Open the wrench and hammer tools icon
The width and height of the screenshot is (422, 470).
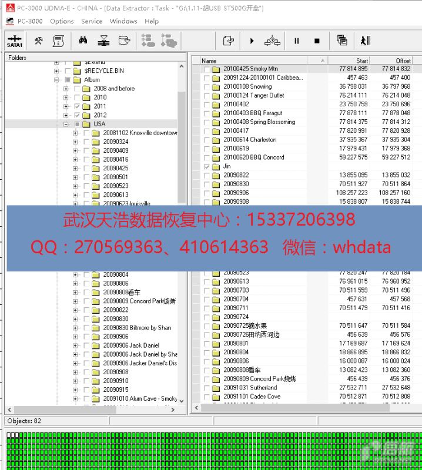tap(39, 41)
